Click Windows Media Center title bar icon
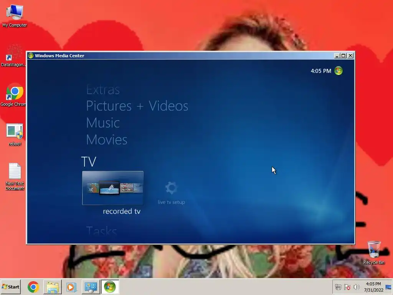This screenshot has width=393, height=295. [31, 56]
